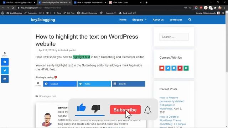
Task: Close the HTML Color Codes tab
Action: tap(141, 2)
